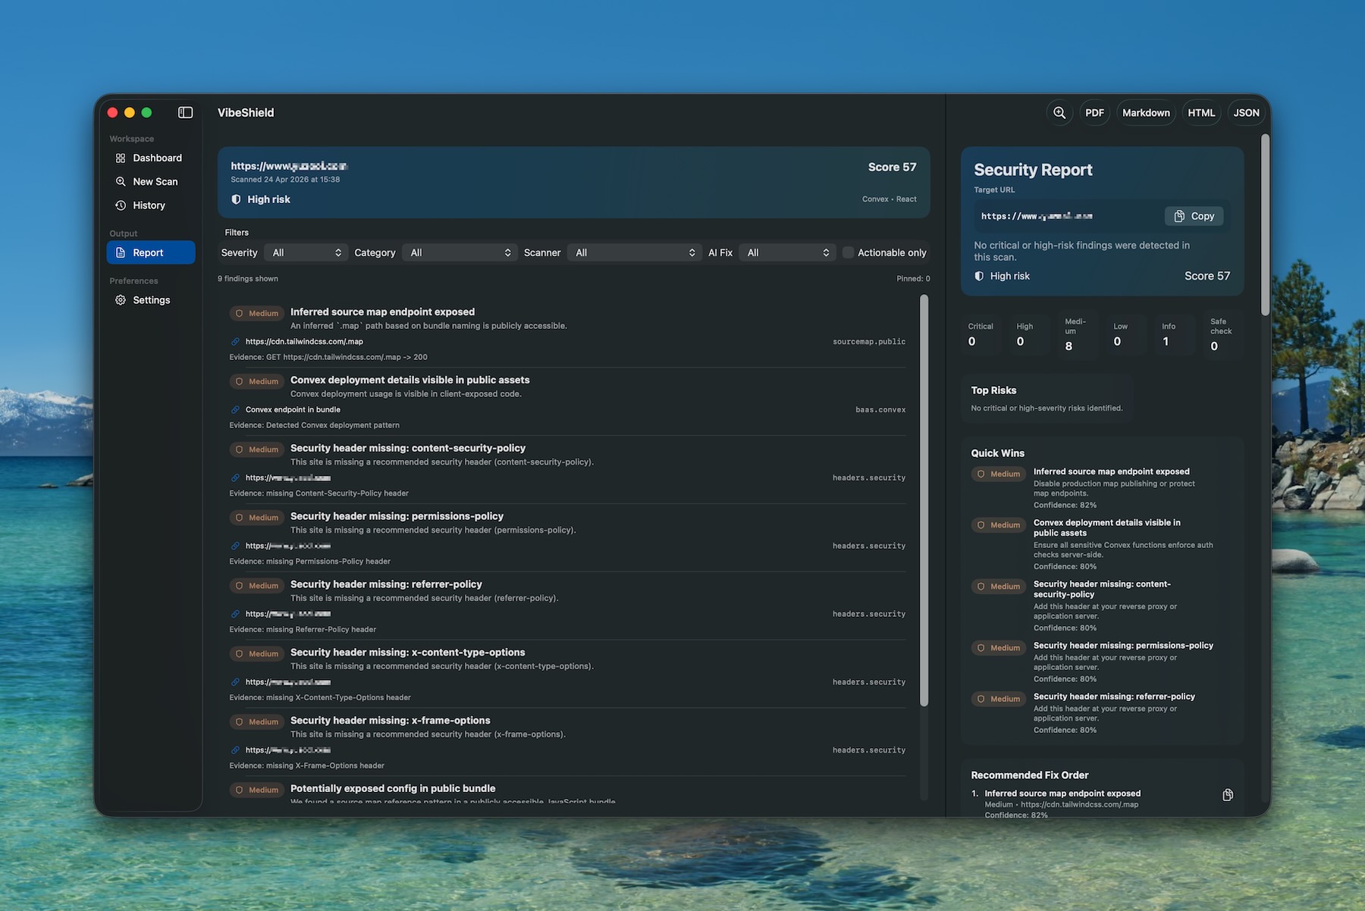Click the link icon on the sourcemap finding
The height and width of the screenshot is (911, 1365).
(234, 341)
